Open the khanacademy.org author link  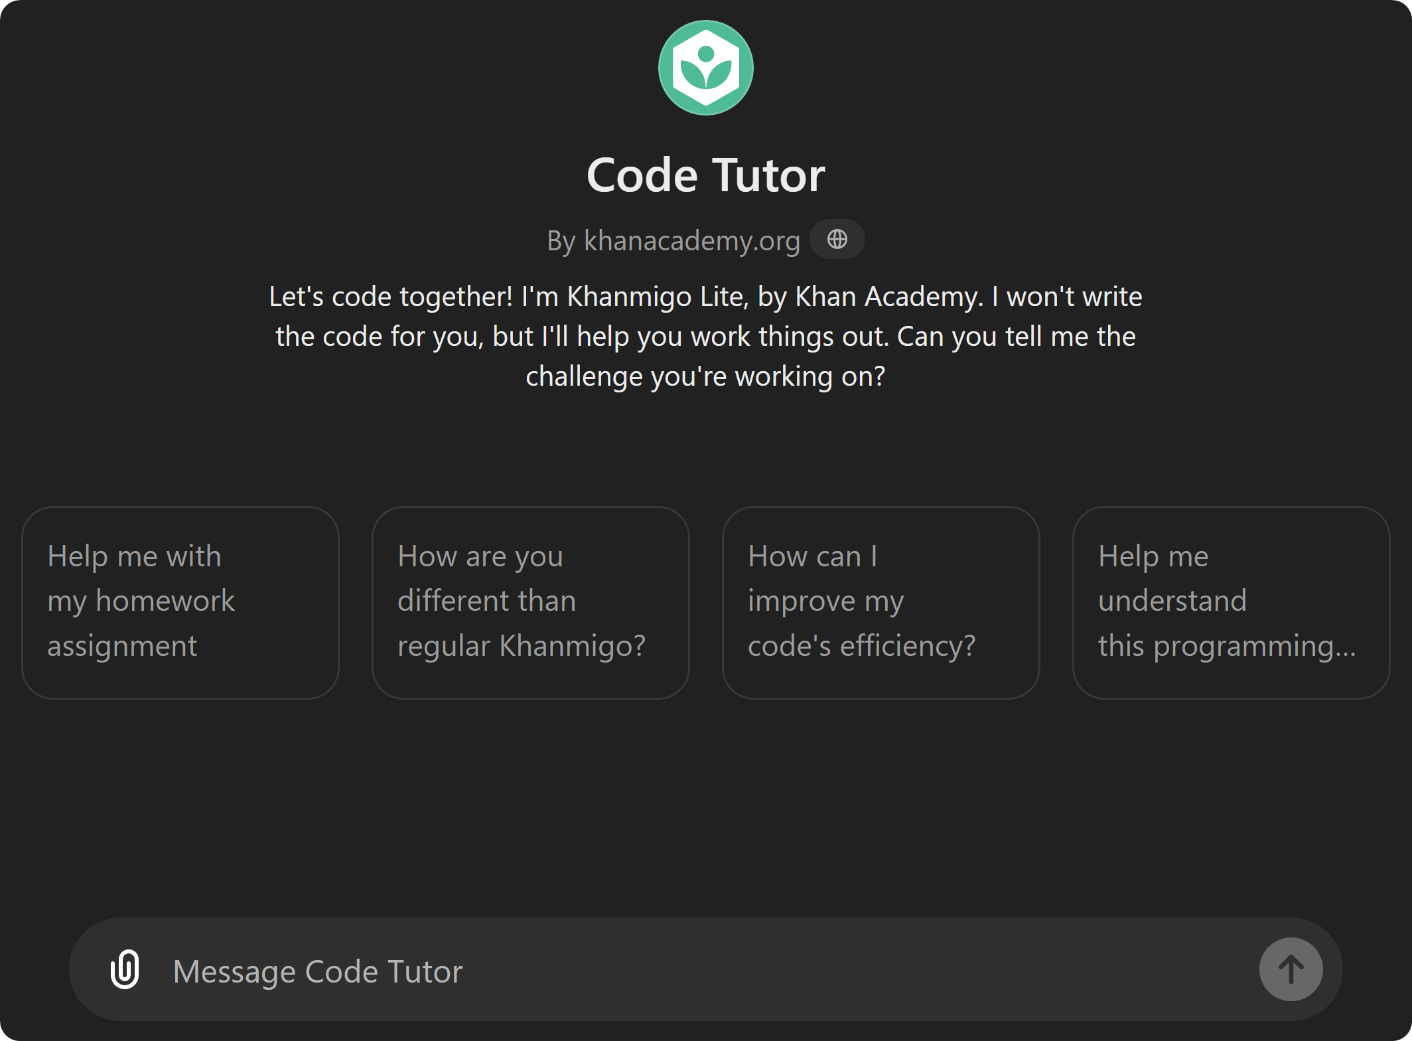(692, 240)
